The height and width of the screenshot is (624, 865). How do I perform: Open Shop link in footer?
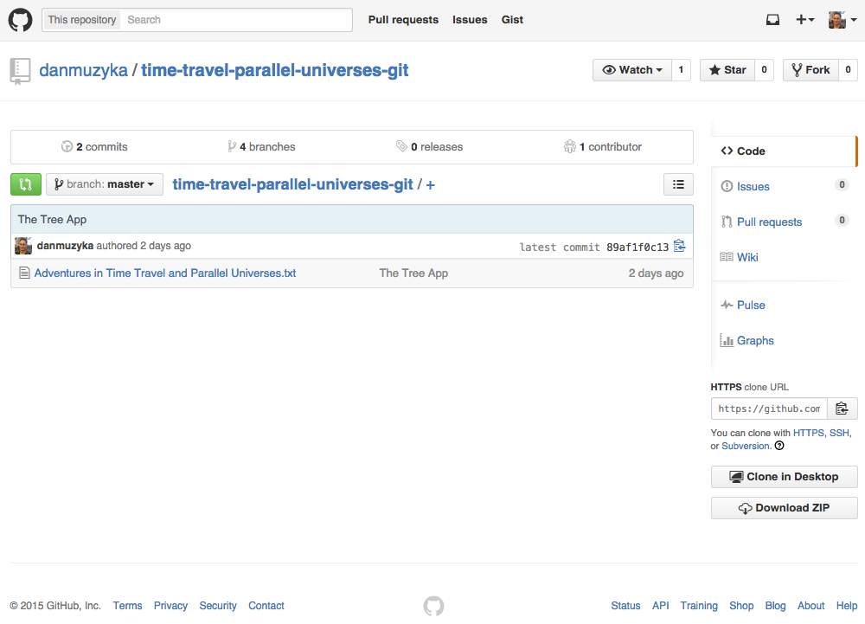tap(741, 606)
